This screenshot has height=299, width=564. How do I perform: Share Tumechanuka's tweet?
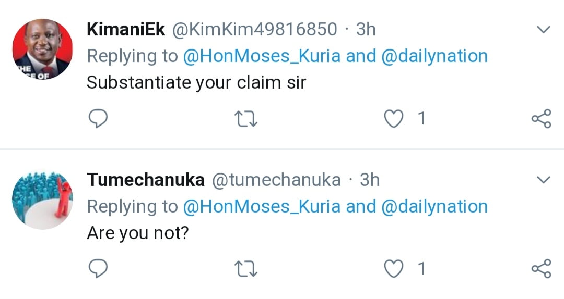541,269
